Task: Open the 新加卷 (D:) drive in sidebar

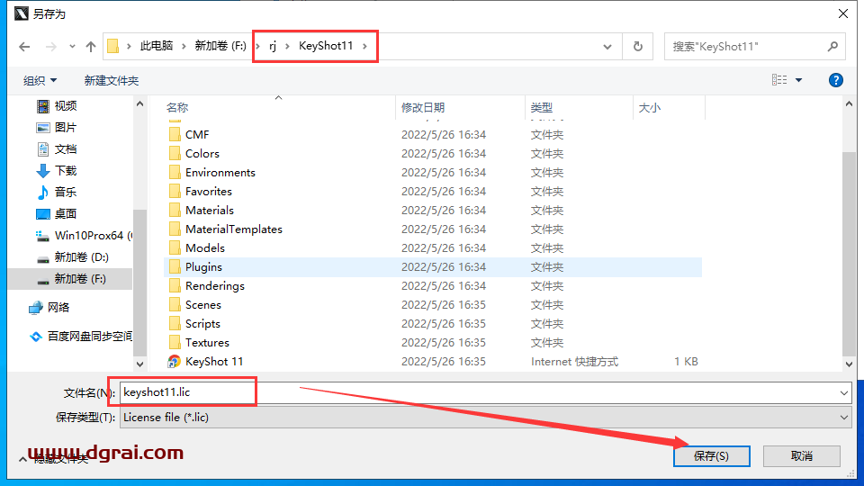Action: (79, 257)
